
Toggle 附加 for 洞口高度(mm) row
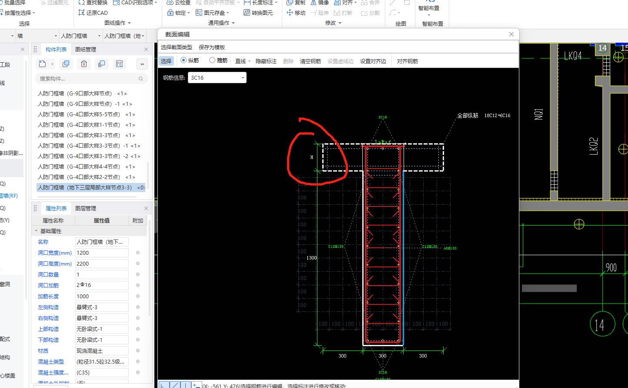click(x=138, y=263)
